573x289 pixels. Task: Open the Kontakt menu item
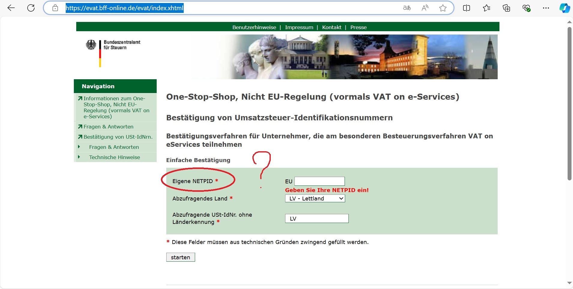tap(331, 27)
